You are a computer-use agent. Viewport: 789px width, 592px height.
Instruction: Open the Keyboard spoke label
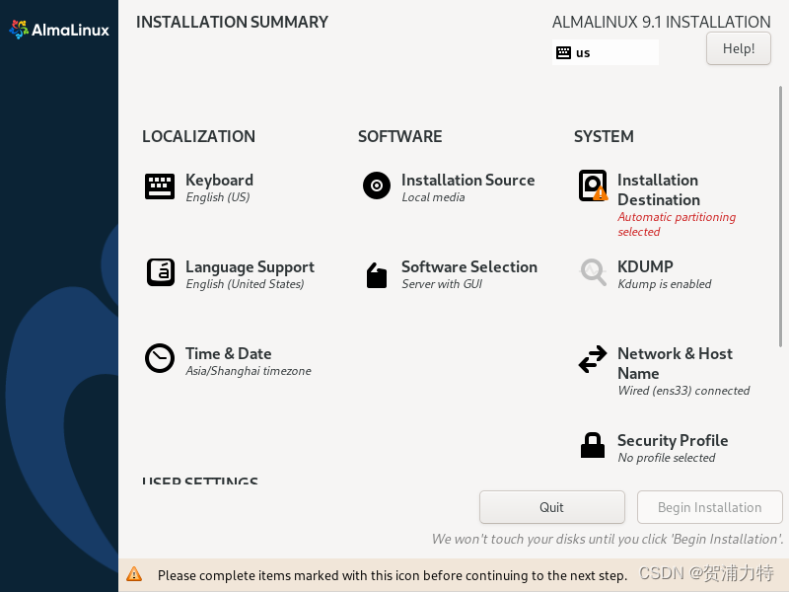[219, 181]
